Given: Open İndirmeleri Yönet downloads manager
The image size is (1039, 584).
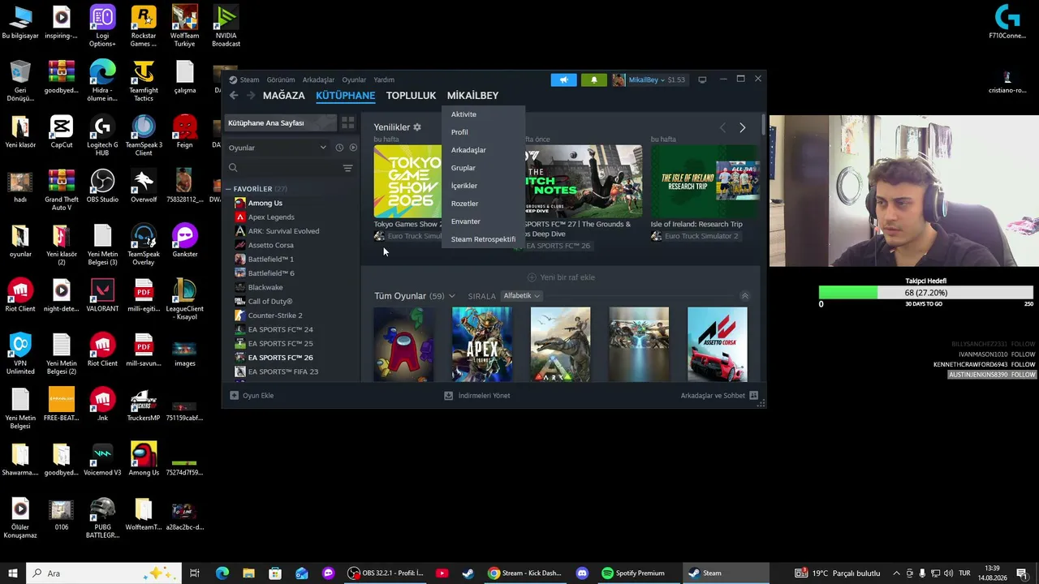Looking at the screenshot, I should [x=476, y=396].
